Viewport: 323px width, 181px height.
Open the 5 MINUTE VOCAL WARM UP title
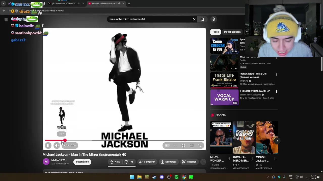pos(255,91)
